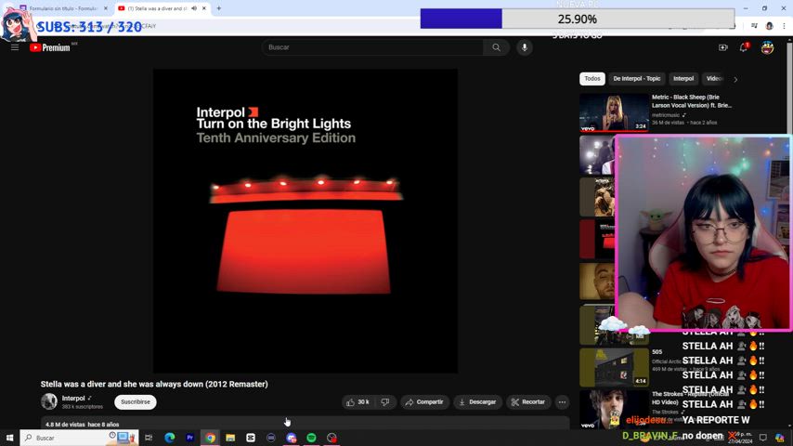Open the Windows notification center icon
Screen dimensions: 793x446
click(762, 438)
